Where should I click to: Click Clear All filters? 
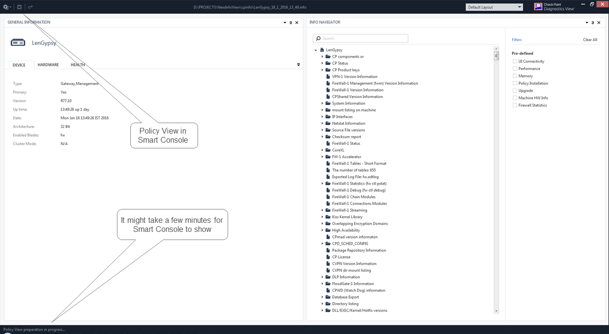(590, 40)
